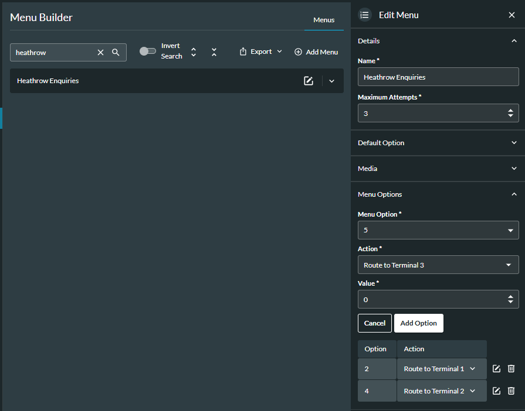Open the Action dropdown

tap(438, 265)
